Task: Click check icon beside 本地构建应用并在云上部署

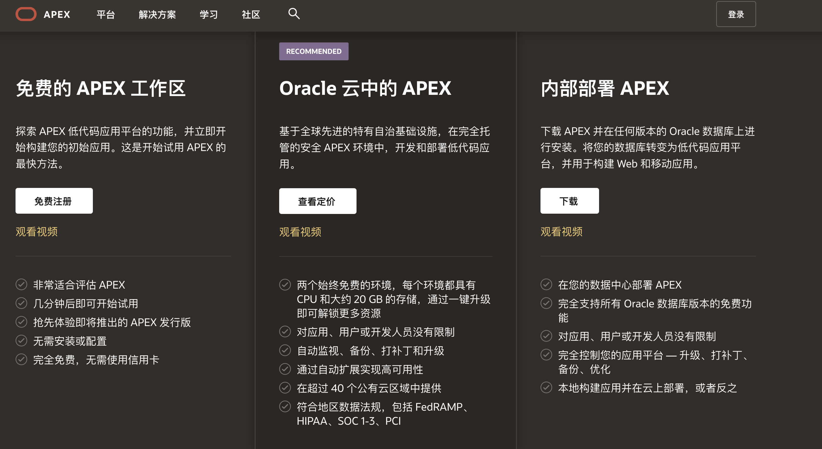Action: 546,388
